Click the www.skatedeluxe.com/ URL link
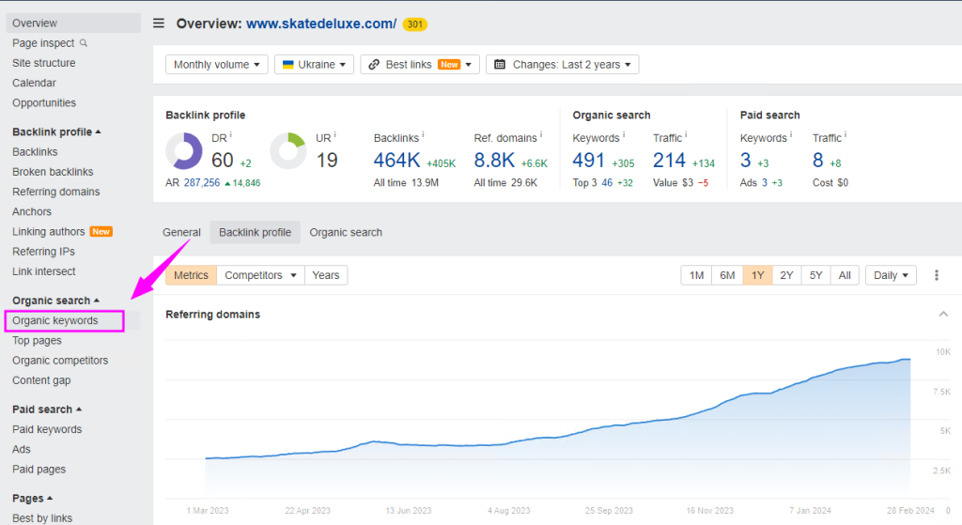 [320, 23]
